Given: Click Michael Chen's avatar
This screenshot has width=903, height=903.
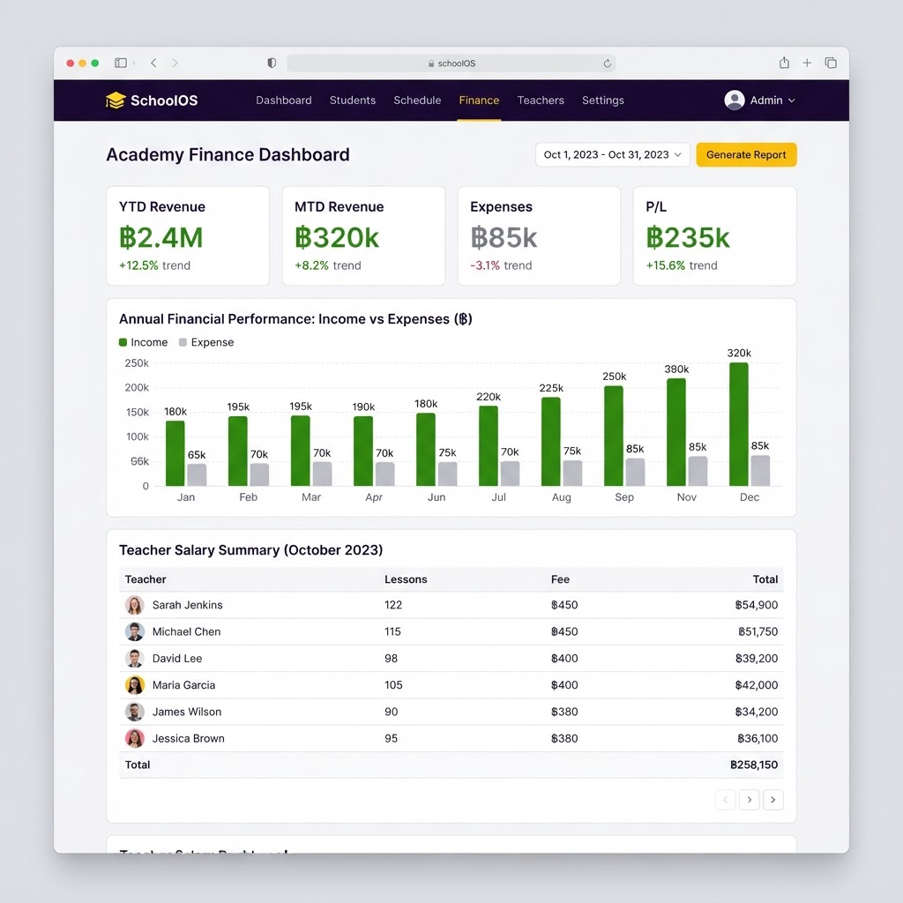Looking at the screenshot, I should point(135,631).
